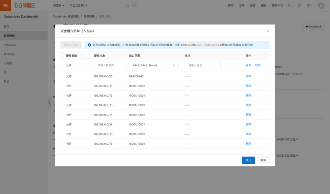
Task: Click the search magnifier icon
Action: pos(128,6)
